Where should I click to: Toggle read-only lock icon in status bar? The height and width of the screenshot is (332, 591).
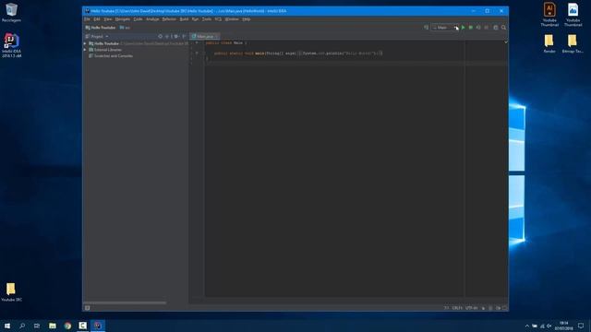pyautogui.click(x=483, y=308)
